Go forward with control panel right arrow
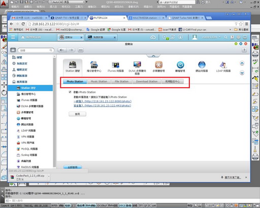Screen dimensions: 260x208 71,50
